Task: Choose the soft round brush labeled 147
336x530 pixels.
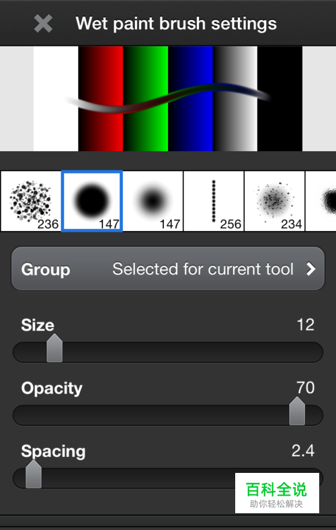Action: [x=153, y=201]
